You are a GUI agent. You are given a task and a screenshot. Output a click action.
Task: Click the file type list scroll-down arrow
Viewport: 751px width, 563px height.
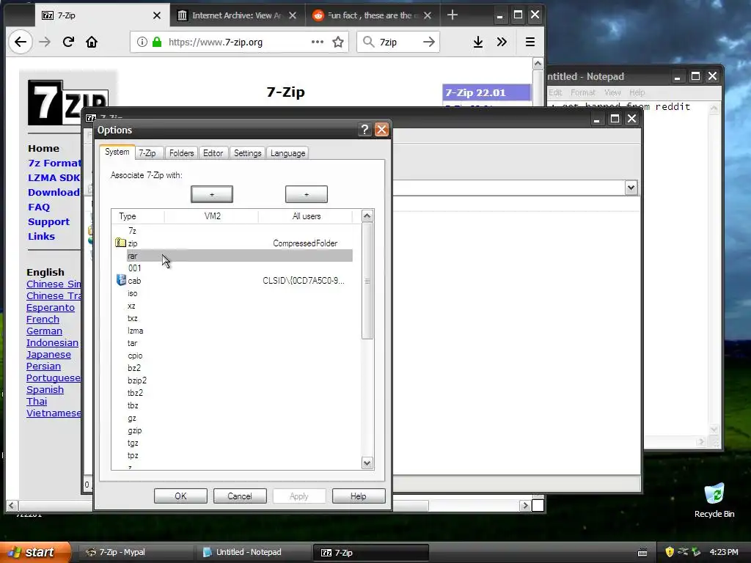click(367, 463)
